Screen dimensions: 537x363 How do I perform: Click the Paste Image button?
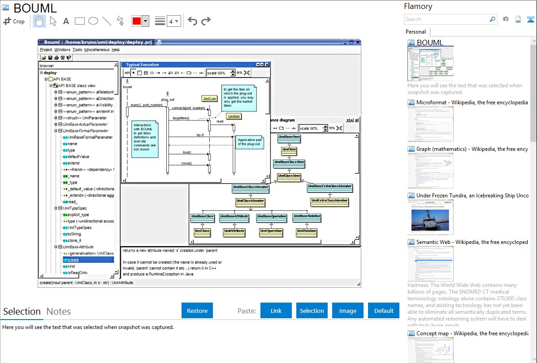tap(347, 311)
